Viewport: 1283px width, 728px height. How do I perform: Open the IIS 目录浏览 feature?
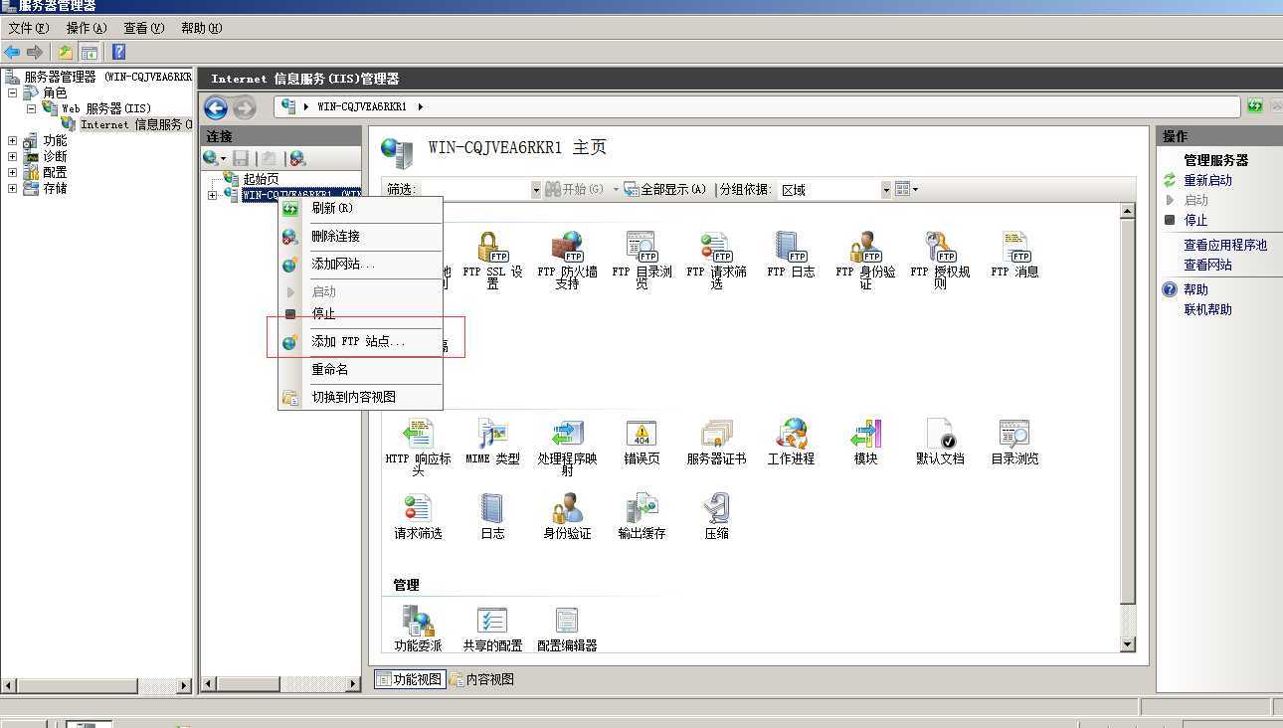[x=1014, y=441]
